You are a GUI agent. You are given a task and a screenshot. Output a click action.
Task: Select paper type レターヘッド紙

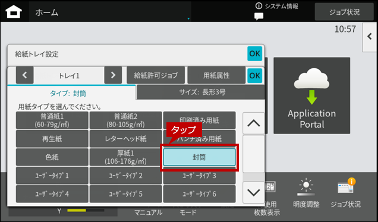pyautogui.click(x=125, y=139)
